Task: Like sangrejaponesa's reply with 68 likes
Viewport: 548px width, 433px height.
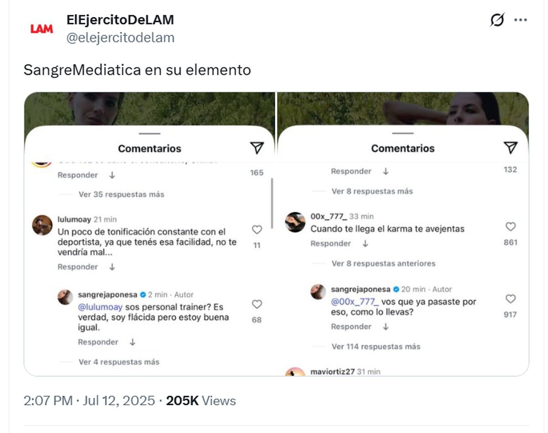Action: coord(257,304)
